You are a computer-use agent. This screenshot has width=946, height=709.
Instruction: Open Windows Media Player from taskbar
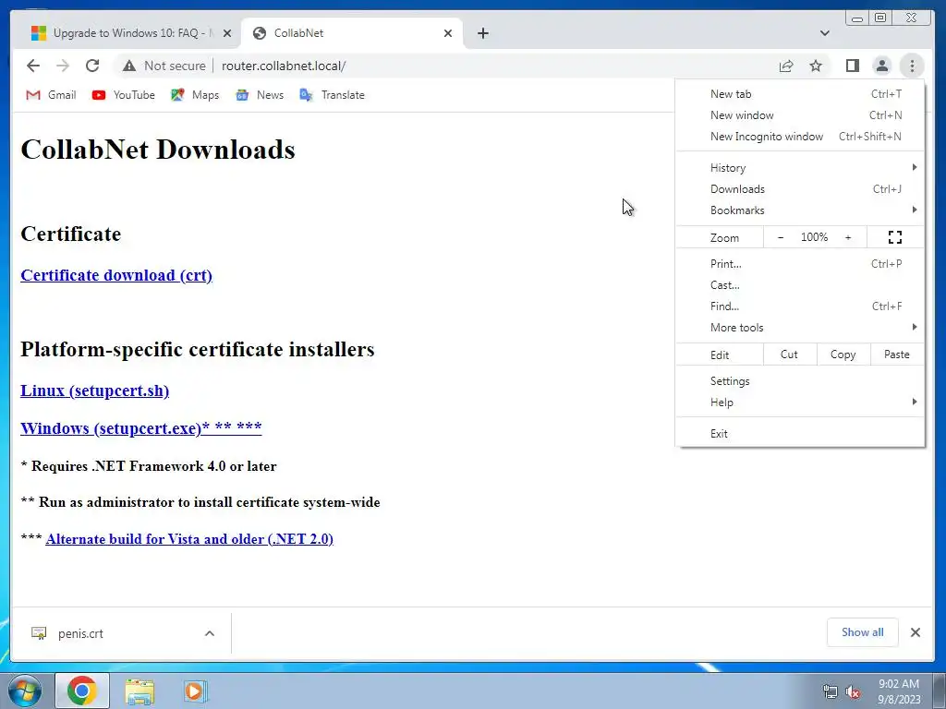point(195,691)
